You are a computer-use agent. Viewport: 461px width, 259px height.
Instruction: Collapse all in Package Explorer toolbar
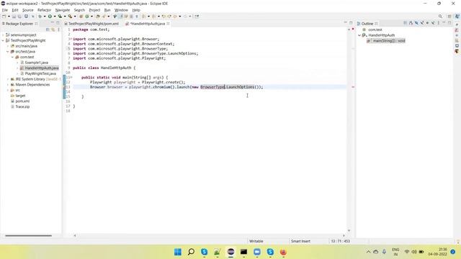(48, 29)
